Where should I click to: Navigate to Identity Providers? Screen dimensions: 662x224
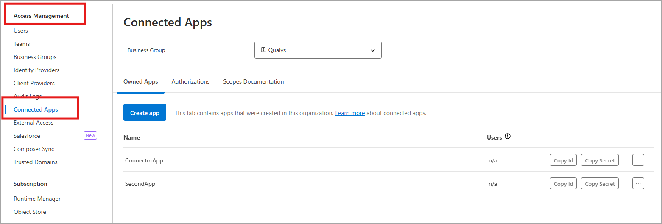point(36,70)
